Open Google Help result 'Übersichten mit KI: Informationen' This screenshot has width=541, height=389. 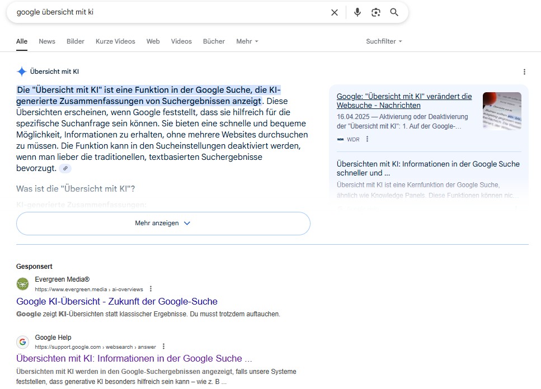point(134,358)
